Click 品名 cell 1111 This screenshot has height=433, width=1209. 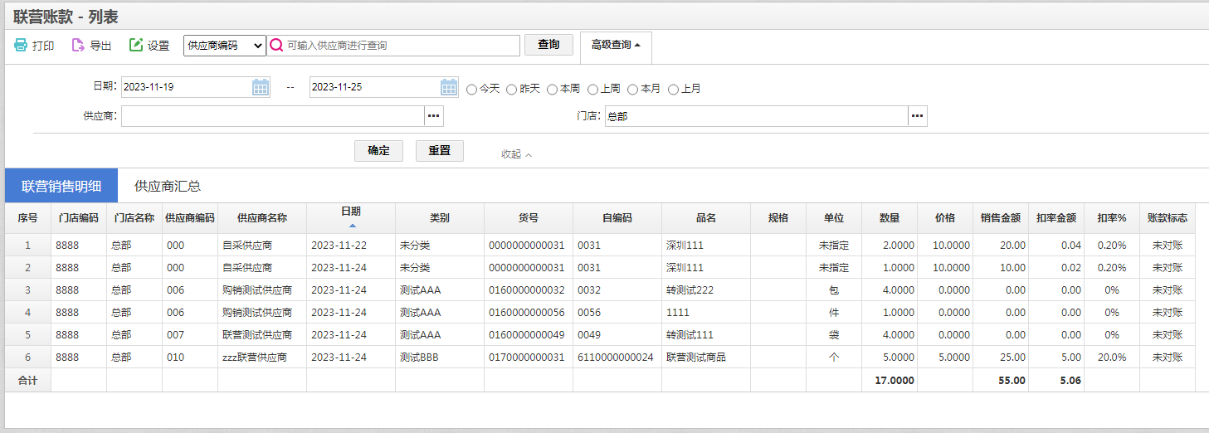tap(706, 313)
